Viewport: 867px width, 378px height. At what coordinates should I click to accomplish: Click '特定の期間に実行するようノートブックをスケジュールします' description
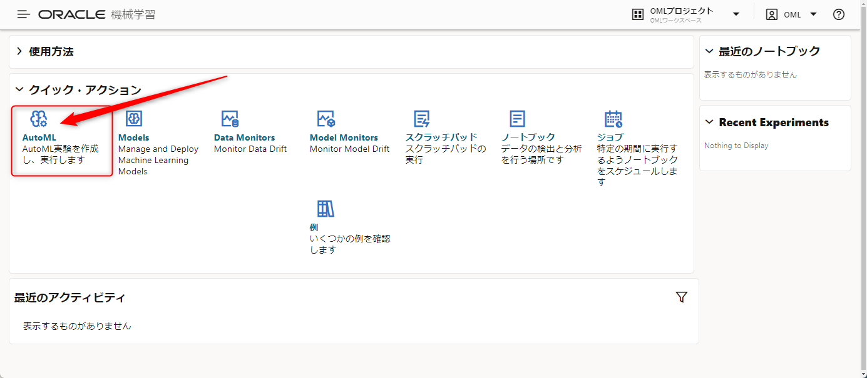pyautogui.click(x=637, y=166)
